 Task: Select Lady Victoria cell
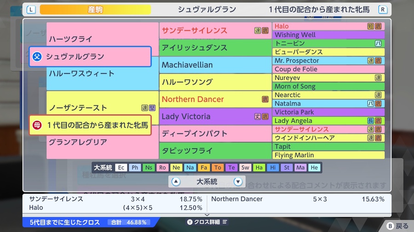pyautogui.click(x=215, y=116)
